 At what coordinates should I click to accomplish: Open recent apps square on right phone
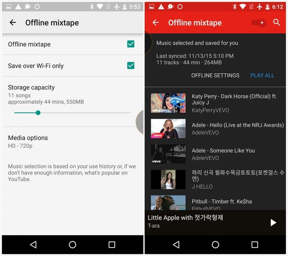click(x=255, y=244)
